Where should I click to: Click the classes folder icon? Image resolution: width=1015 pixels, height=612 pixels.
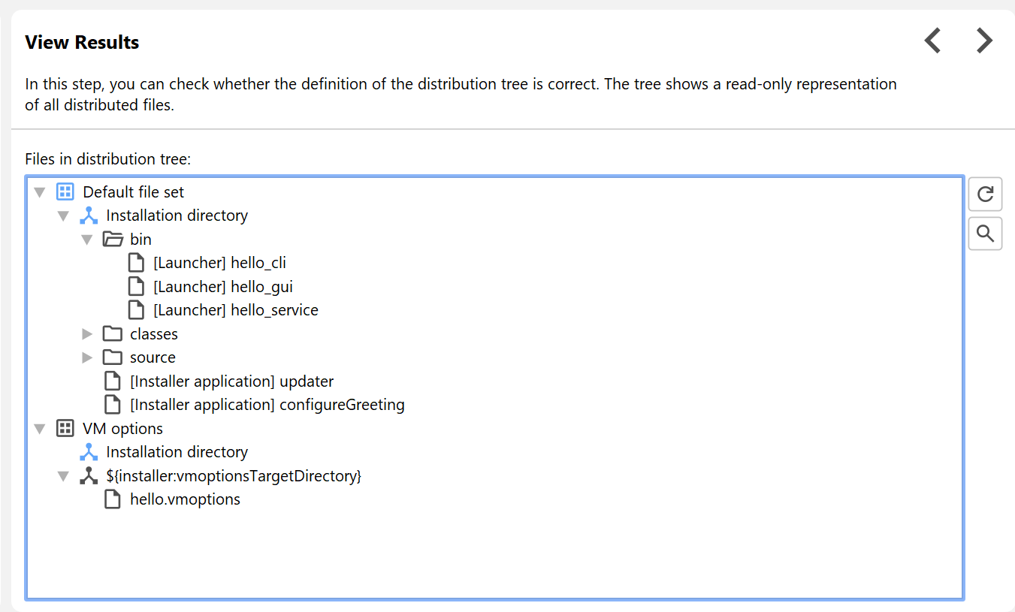pyautogui.click(x=113, y=334)
